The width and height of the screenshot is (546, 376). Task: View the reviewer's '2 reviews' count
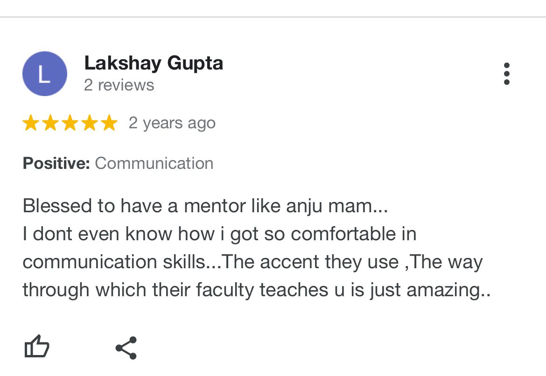(119, 85)
